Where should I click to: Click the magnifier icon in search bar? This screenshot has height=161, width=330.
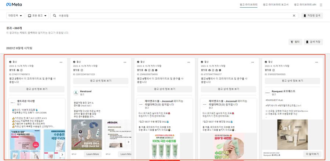55,15
